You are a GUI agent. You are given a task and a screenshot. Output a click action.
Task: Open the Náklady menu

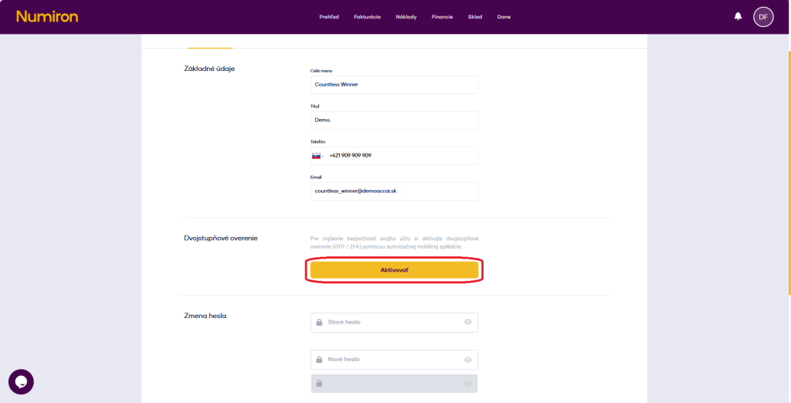click(x=406, y=17)
